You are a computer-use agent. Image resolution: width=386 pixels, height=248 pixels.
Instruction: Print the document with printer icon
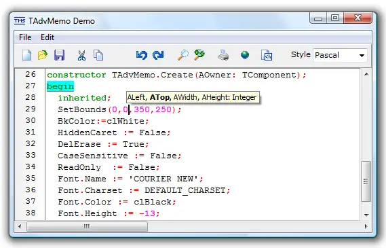point(223,55)
